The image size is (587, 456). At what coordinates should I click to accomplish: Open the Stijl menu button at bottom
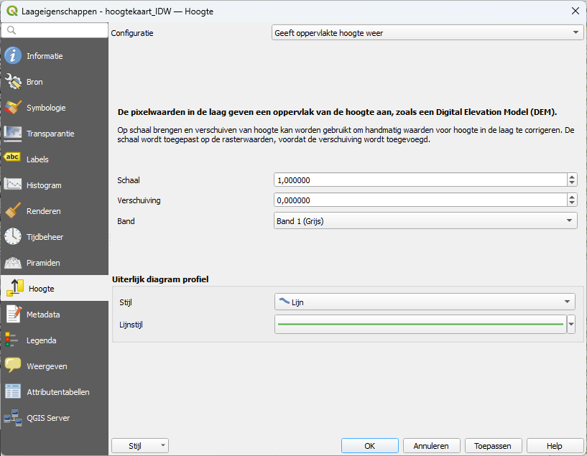coord(140,446)
